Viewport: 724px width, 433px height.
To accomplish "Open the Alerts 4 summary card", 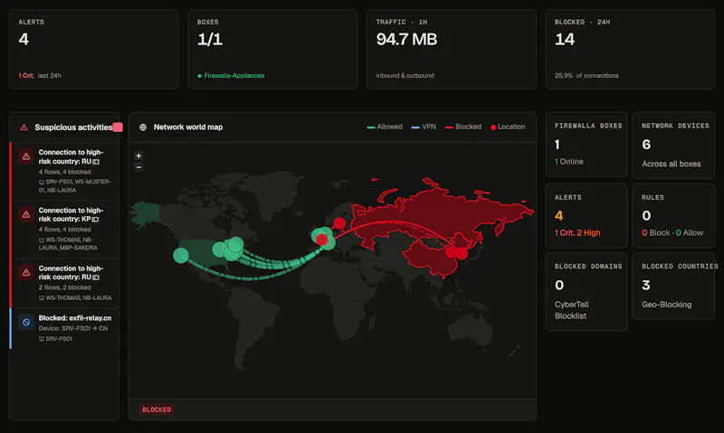I will pos(94,49).
